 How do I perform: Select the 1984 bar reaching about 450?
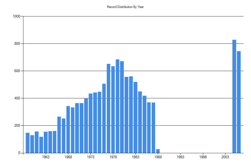coord(140,122)
